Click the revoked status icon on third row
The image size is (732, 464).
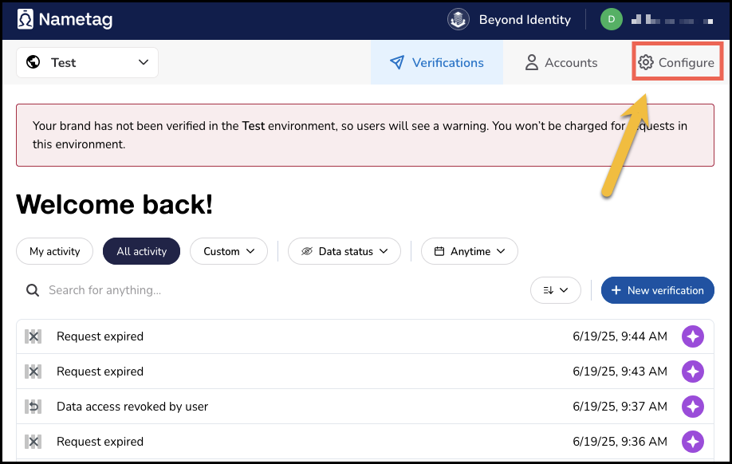(33, 407)
